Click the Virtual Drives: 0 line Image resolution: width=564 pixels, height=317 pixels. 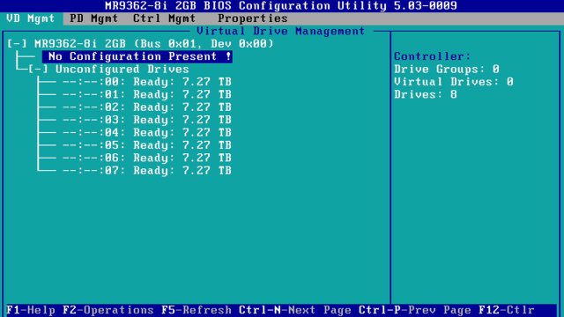[454, 82]
